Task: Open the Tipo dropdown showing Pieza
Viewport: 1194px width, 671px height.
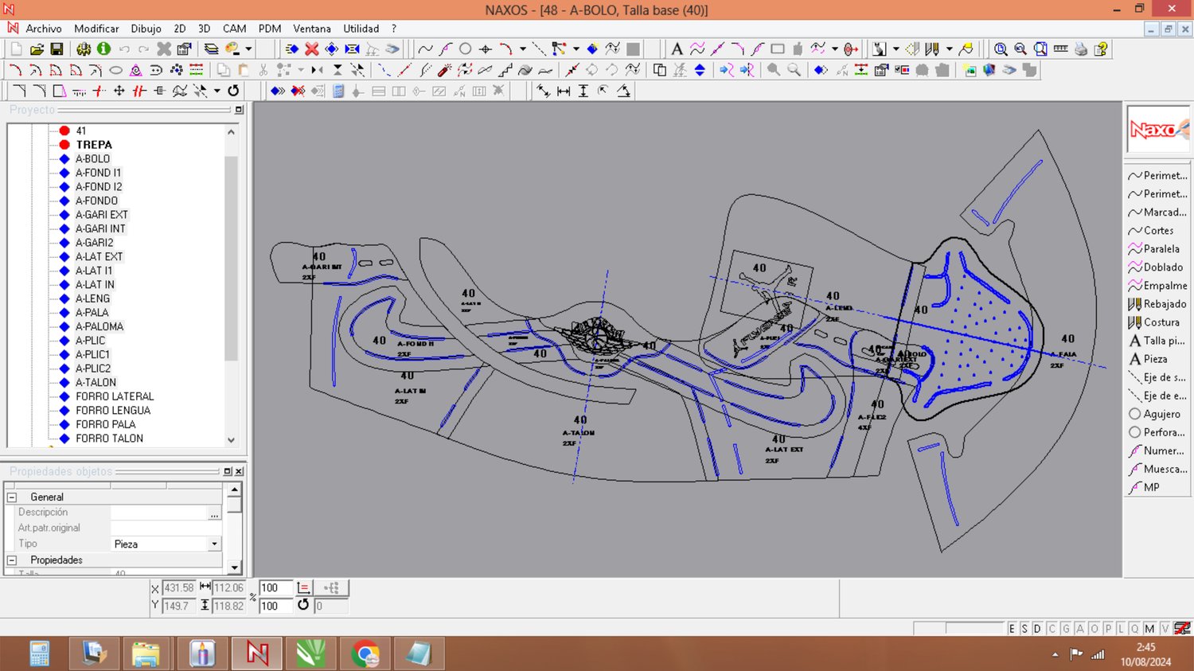Action: click(x=214, y=544)
